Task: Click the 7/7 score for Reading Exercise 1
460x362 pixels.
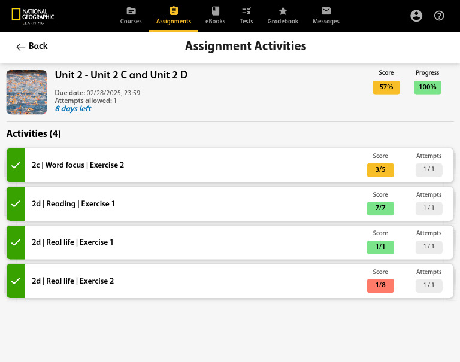Action: coord(380,208)
